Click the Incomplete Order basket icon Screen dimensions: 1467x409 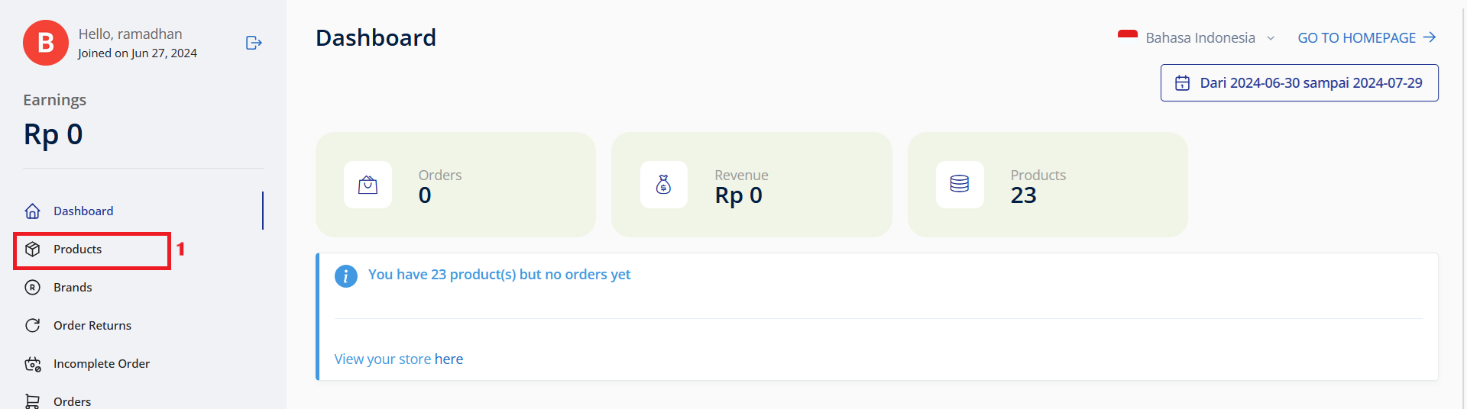click(33, 364)
